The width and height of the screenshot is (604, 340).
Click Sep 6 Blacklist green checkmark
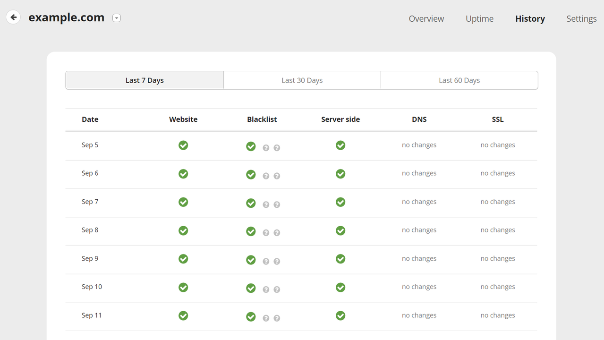point(251,175)
